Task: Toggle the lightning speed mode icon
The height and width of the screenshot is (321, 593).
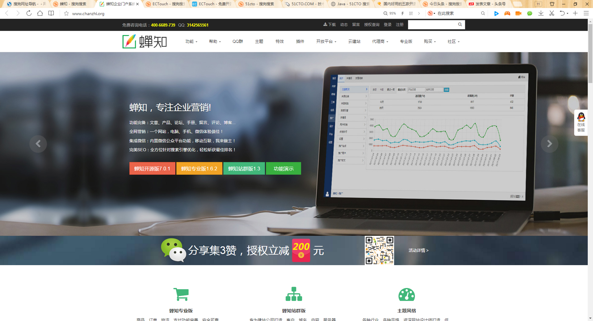Action: click(x=402, y=13)
